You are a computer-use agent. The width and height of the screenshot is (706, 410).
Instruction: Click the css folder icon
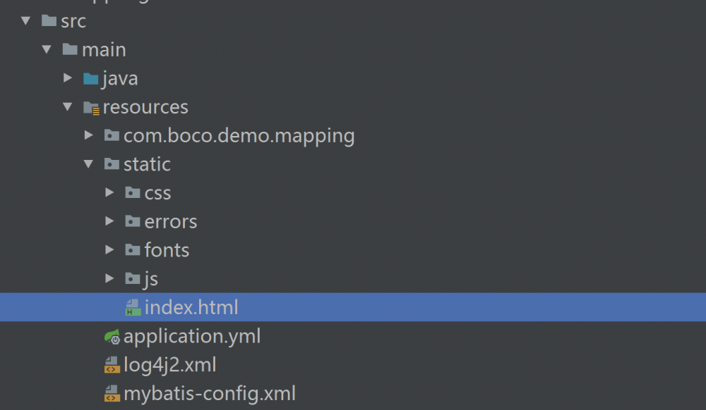click(132, 193)
